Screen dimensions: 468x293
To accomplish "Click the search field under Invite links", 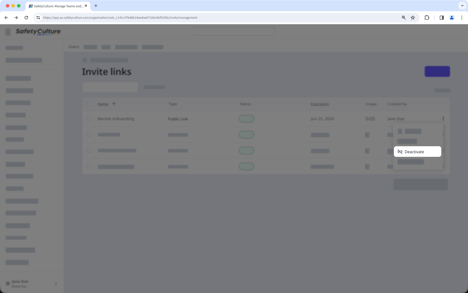I will click(110, 87).
